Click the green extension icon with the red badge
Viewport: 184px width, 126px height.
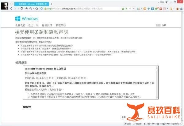156,9
